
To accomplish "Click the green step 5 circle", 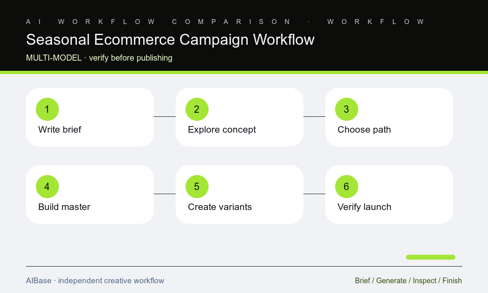I will (x=197, y=186).
